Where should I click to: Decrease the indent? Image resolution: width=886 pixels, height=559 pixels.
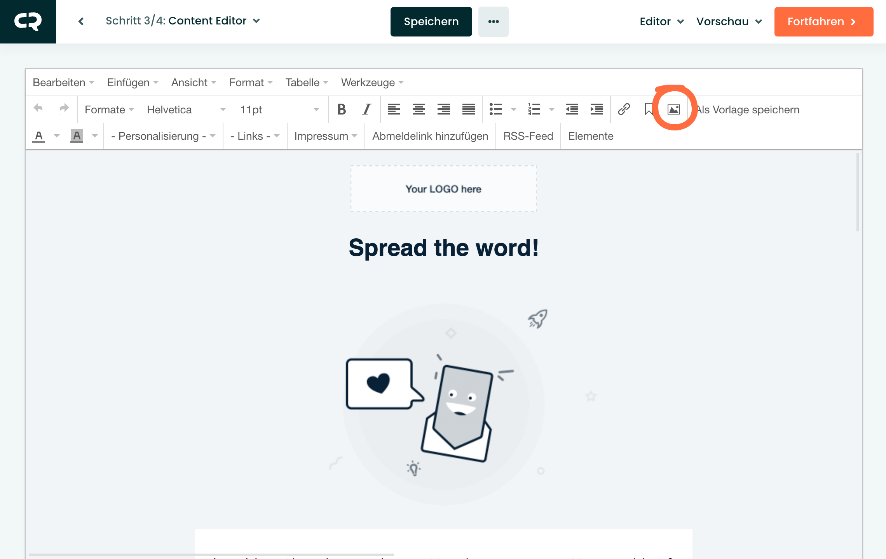pos(572,109)
